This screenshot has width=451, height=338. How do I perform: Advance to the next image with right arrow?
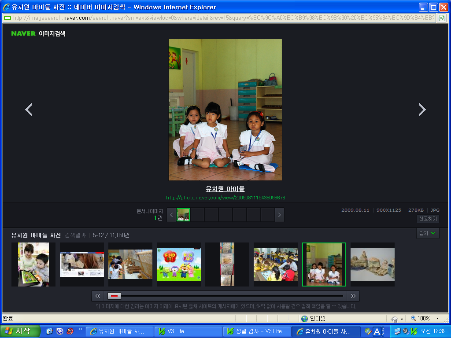point(422,110)
